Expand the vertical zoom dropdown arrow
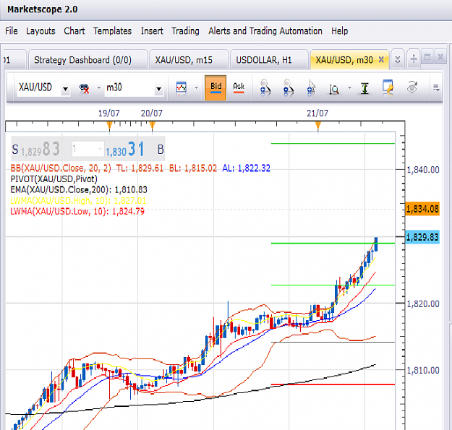The width and height of the screenshot is (452, 430). (x=349, y=87)
